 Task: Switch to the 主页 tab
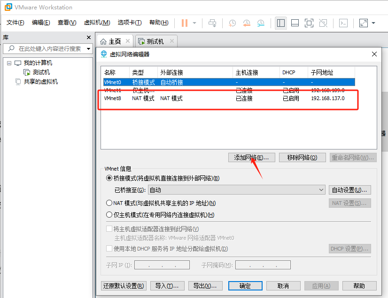tap(115, 41)
